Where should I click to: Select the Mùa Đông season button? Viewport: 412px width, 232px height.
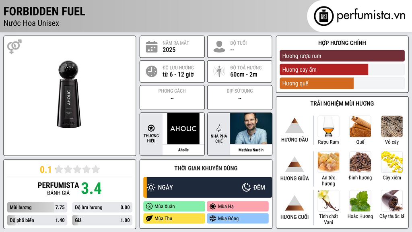tap(238, 218)
